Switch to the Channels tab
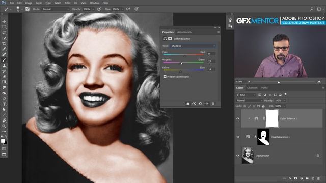This screenshot has height=183, width=326. coord(252,88)
